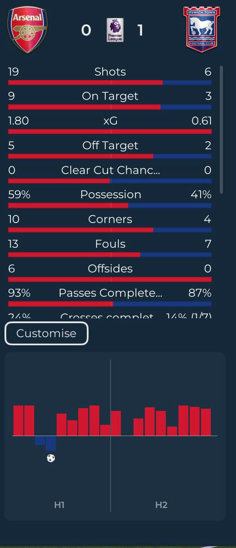The image size is (236, 548).
Task: Select the xG stat label
Action: click(x=111, y=121)
